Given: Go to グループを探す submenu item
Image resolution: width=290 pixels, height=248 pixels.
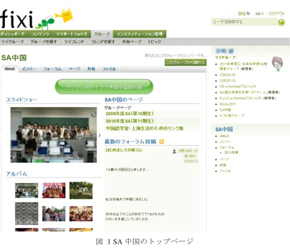Looking at the screenshot, I should (44, 42).
